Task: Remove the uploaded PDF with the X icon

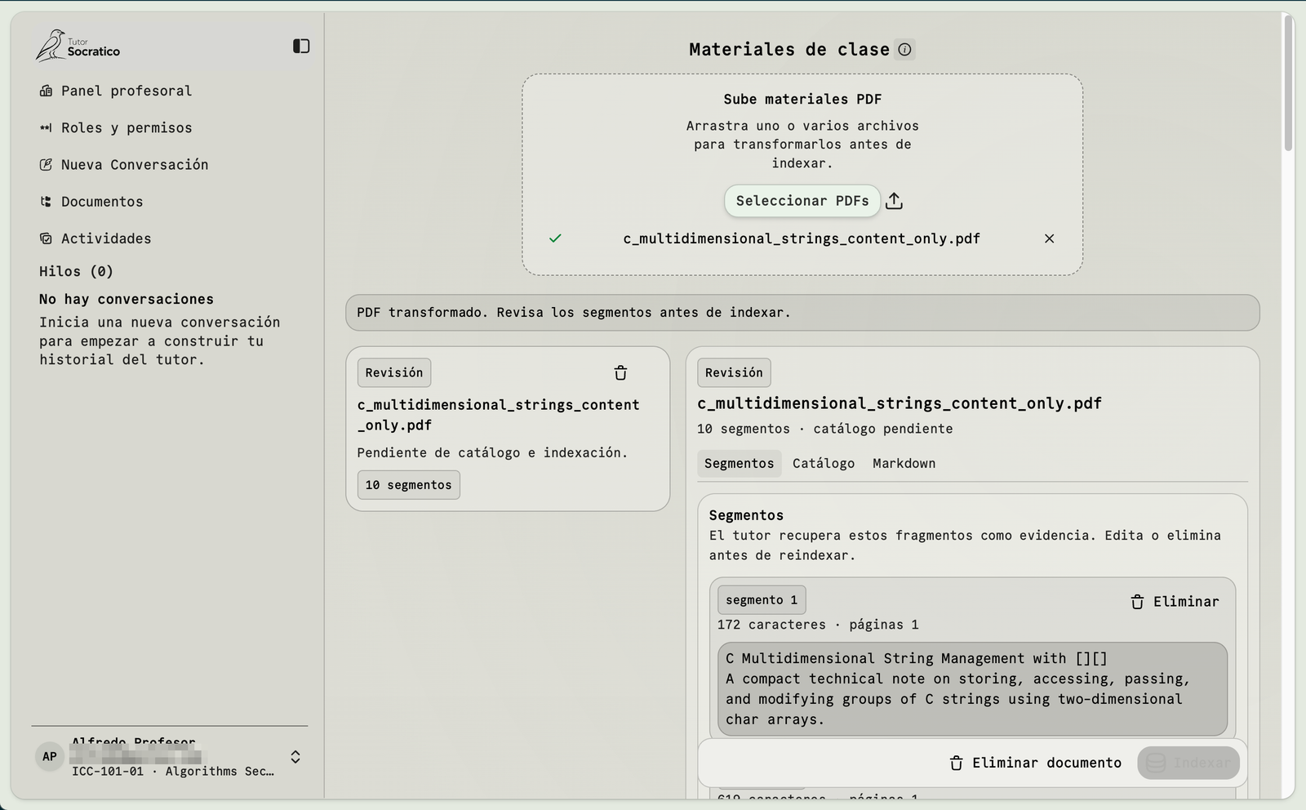Action: pyautogui.click(x=1049, y=238)
